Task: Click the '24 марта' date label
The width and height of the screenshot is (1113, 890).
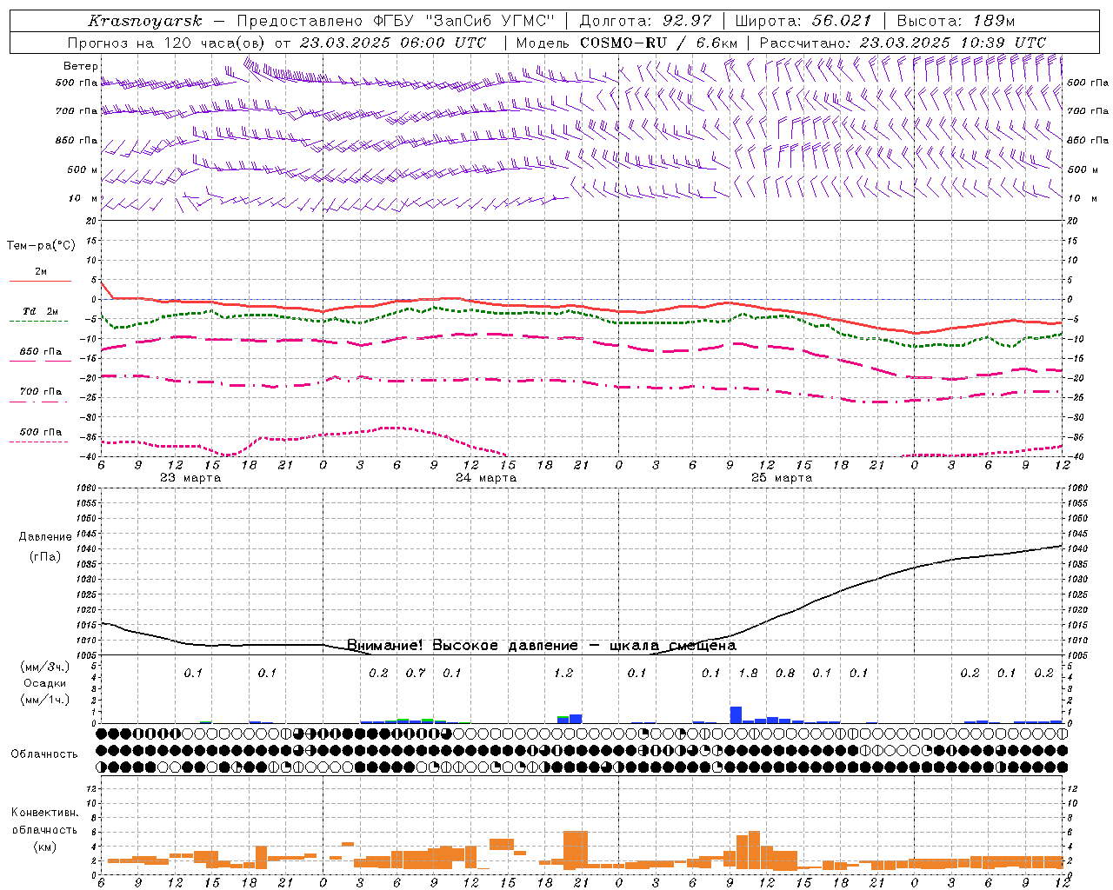Action: tap(486, 478)
